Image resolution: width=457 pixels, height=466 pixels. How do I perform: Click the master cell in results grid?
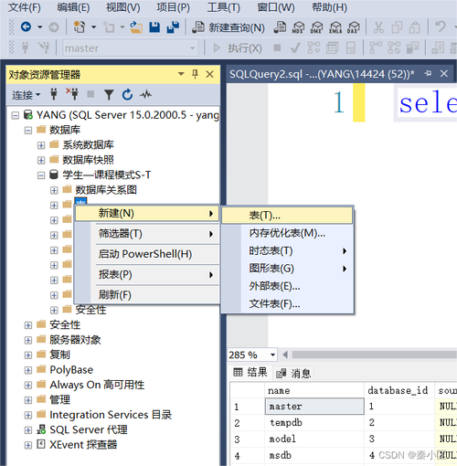tap(314, 407)
